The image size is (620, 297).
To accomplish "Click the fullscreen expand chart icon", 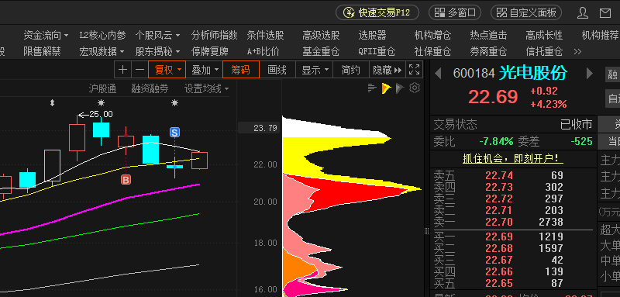I will 414,70.
